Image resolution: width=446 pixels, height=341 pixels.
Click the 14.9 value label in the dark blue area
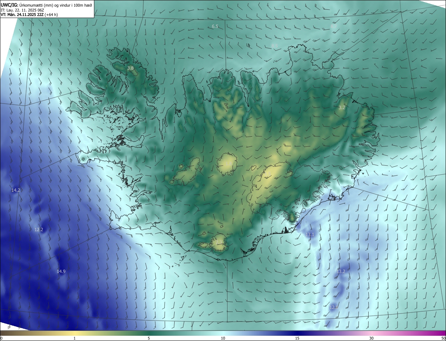point(61,271)
